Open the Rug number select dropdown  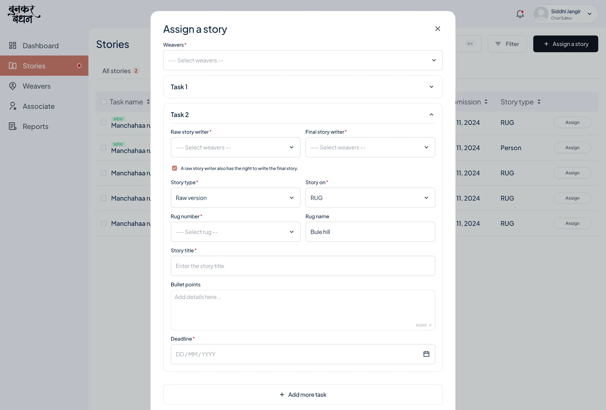[x=235, y=232]
